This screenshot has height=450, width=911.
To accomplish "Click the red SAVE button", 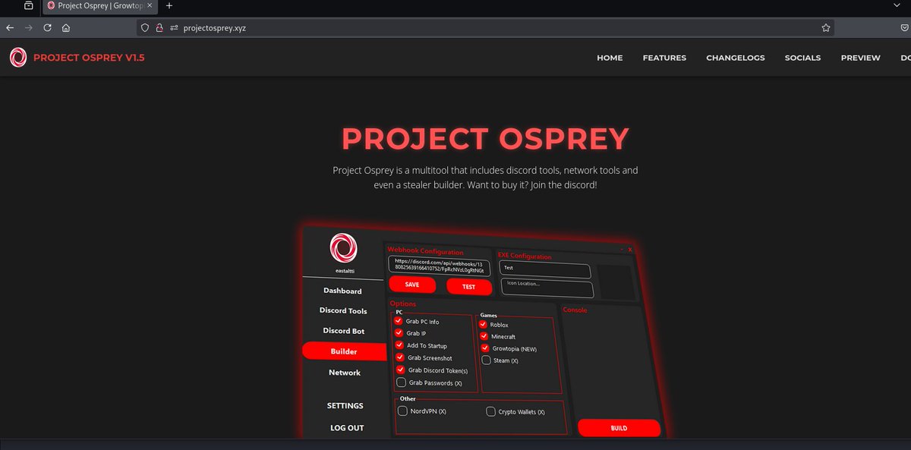I will coord(412,285).
